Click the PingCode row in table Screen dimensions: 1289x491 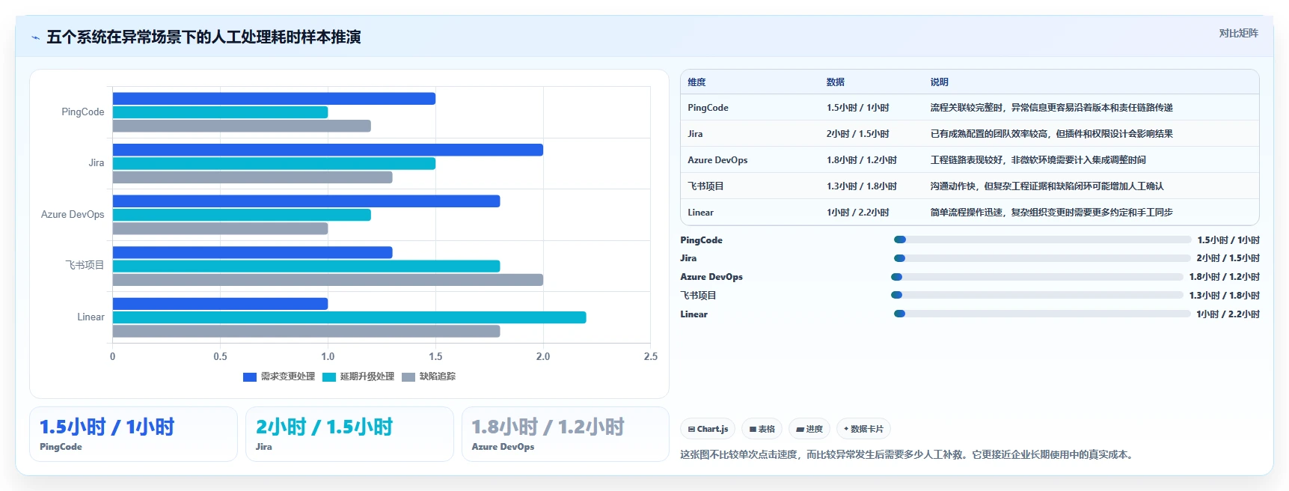pos(970,108)
